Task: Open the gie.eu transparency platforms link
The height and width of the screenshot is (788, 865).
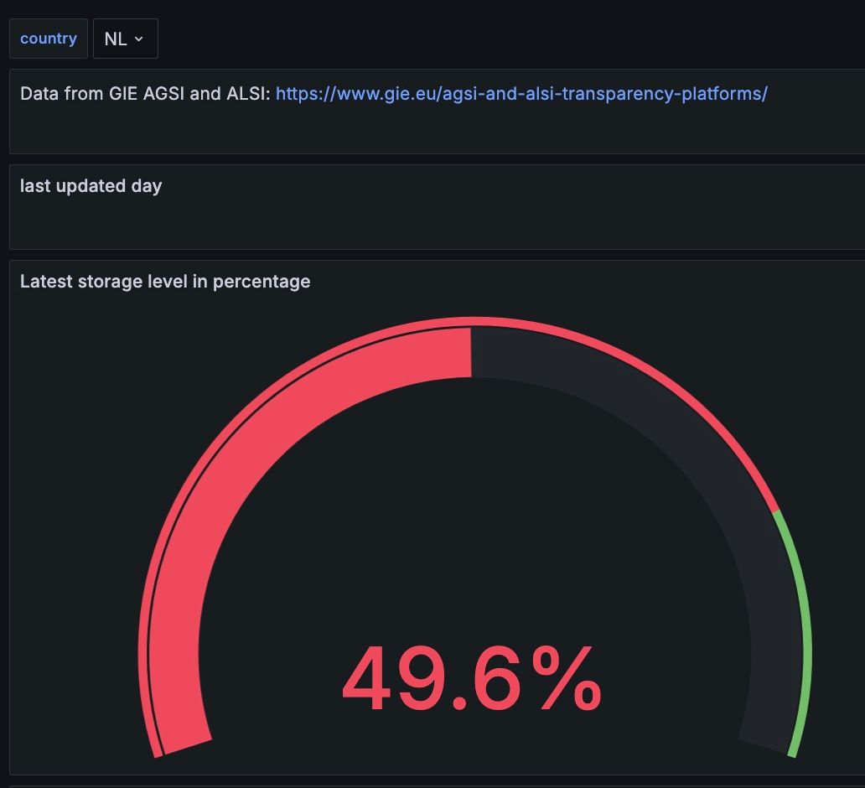Action: (x=521, y=93)
